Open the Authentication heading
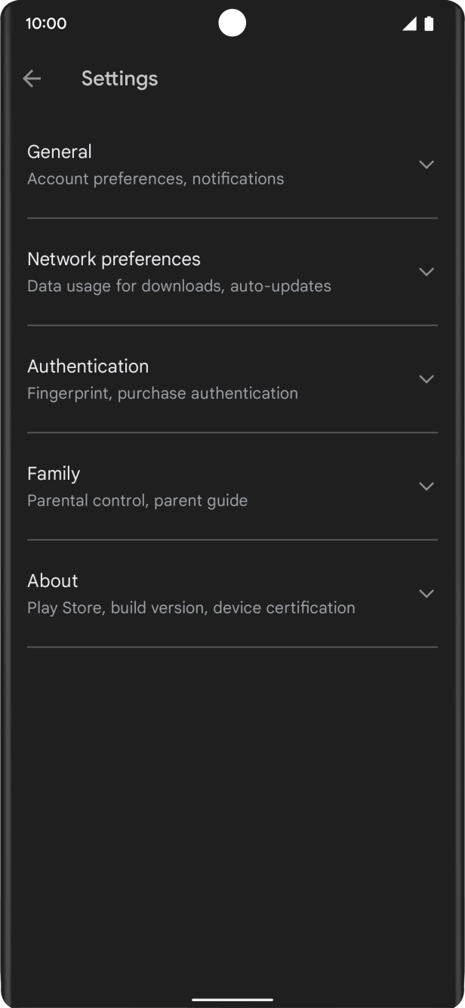Screen dimensions: 465x1008 click(x=88, y=366)
